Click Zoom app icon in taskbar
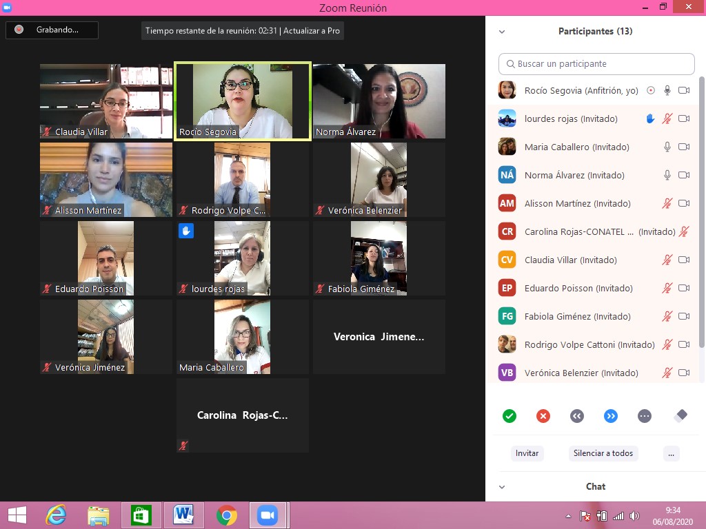 [268, 515]
